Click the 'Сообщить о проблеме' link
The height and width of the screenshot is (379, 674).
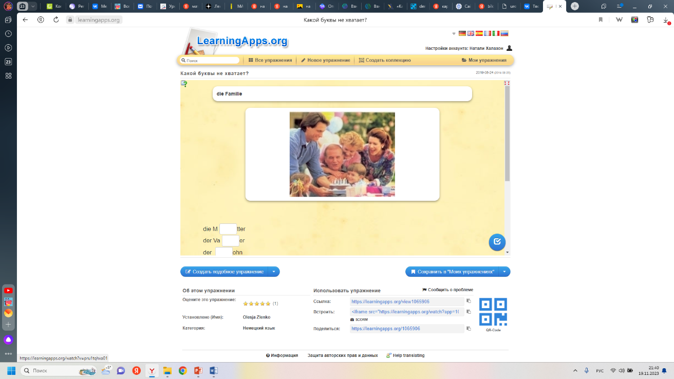coord(447,290)
